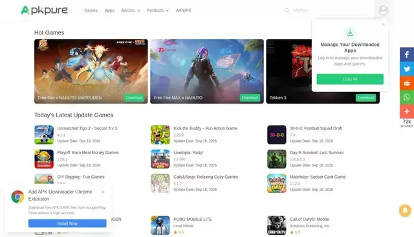Share on WhatsApp via sidebar icon
This screenshot has width=414, height=237.
point(407,97)
